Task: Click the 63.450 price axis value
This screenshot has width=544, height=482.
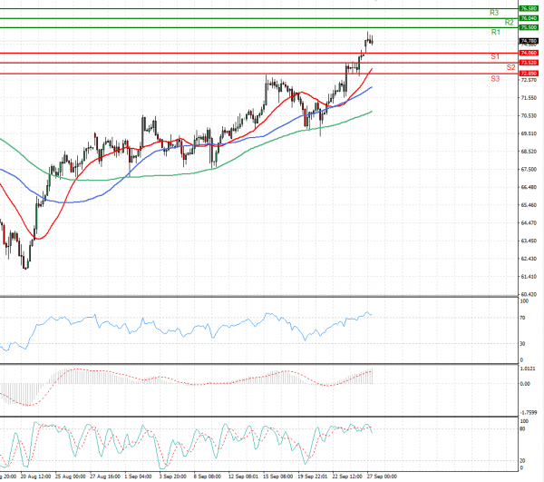Action: [529, 241]
